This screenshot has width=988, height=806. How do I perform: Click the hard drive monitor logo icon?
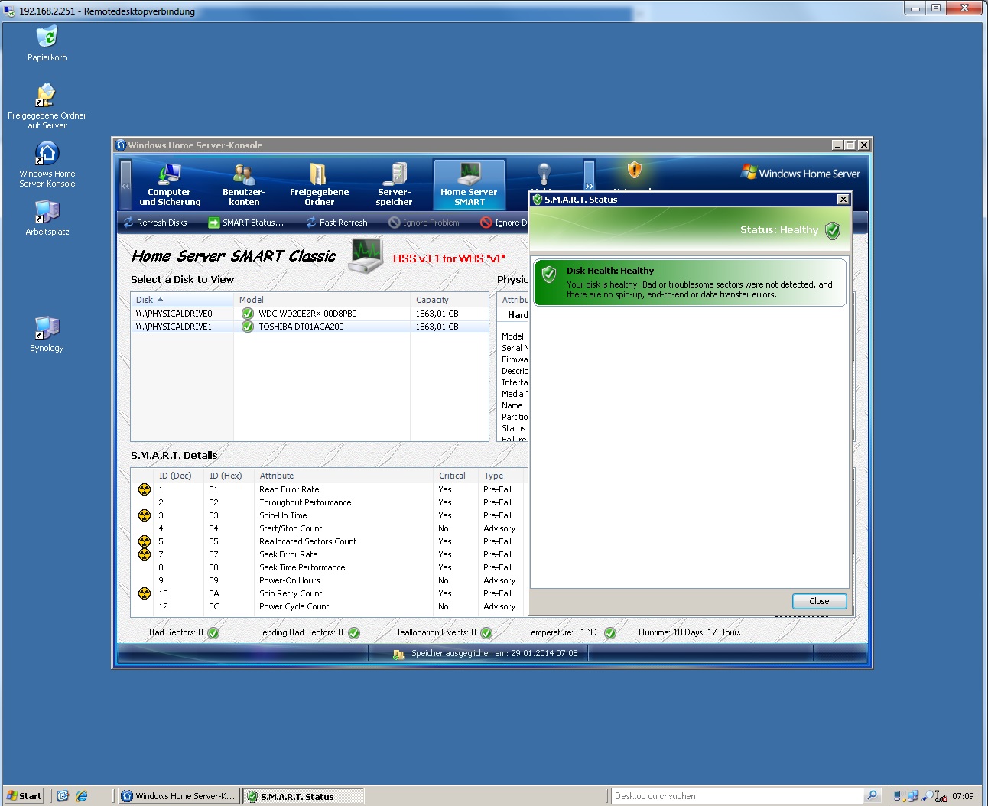pos(366,255)
